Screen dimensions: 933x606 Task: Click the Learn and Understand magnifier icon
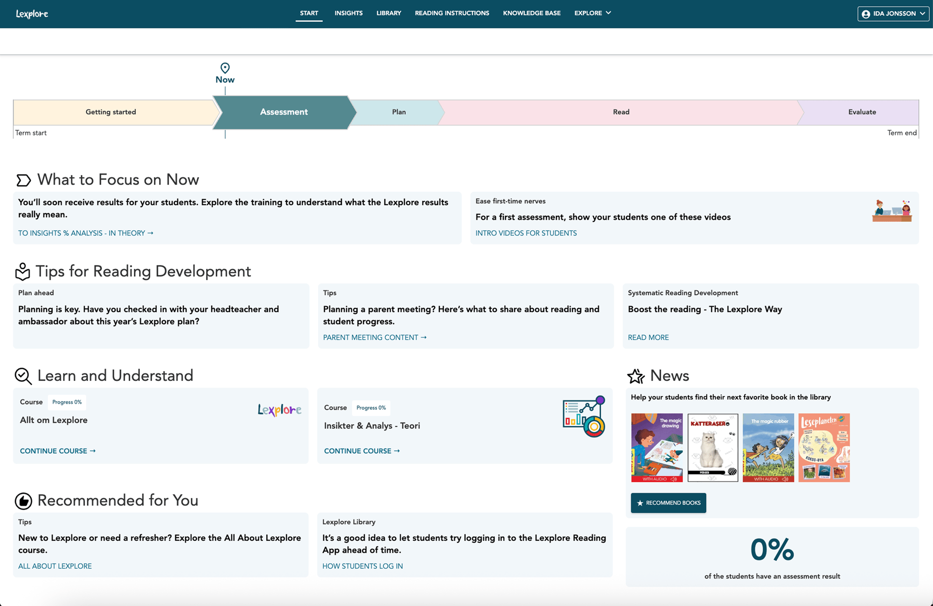coord(23,376)
